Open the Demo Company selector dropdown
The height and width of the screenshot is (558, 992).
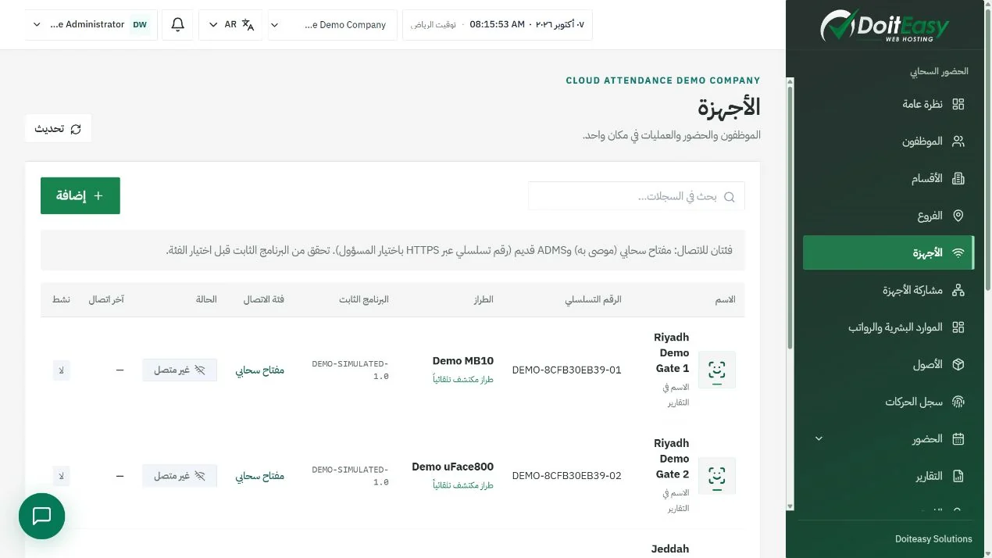332,24
